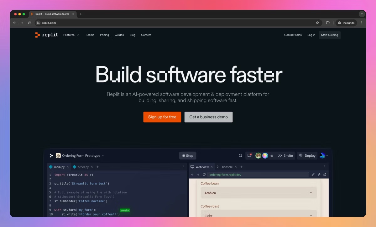This screenshot has width=376, height=227.
Task: Switch to the main.py tab
Action: (x=59, y=167)
